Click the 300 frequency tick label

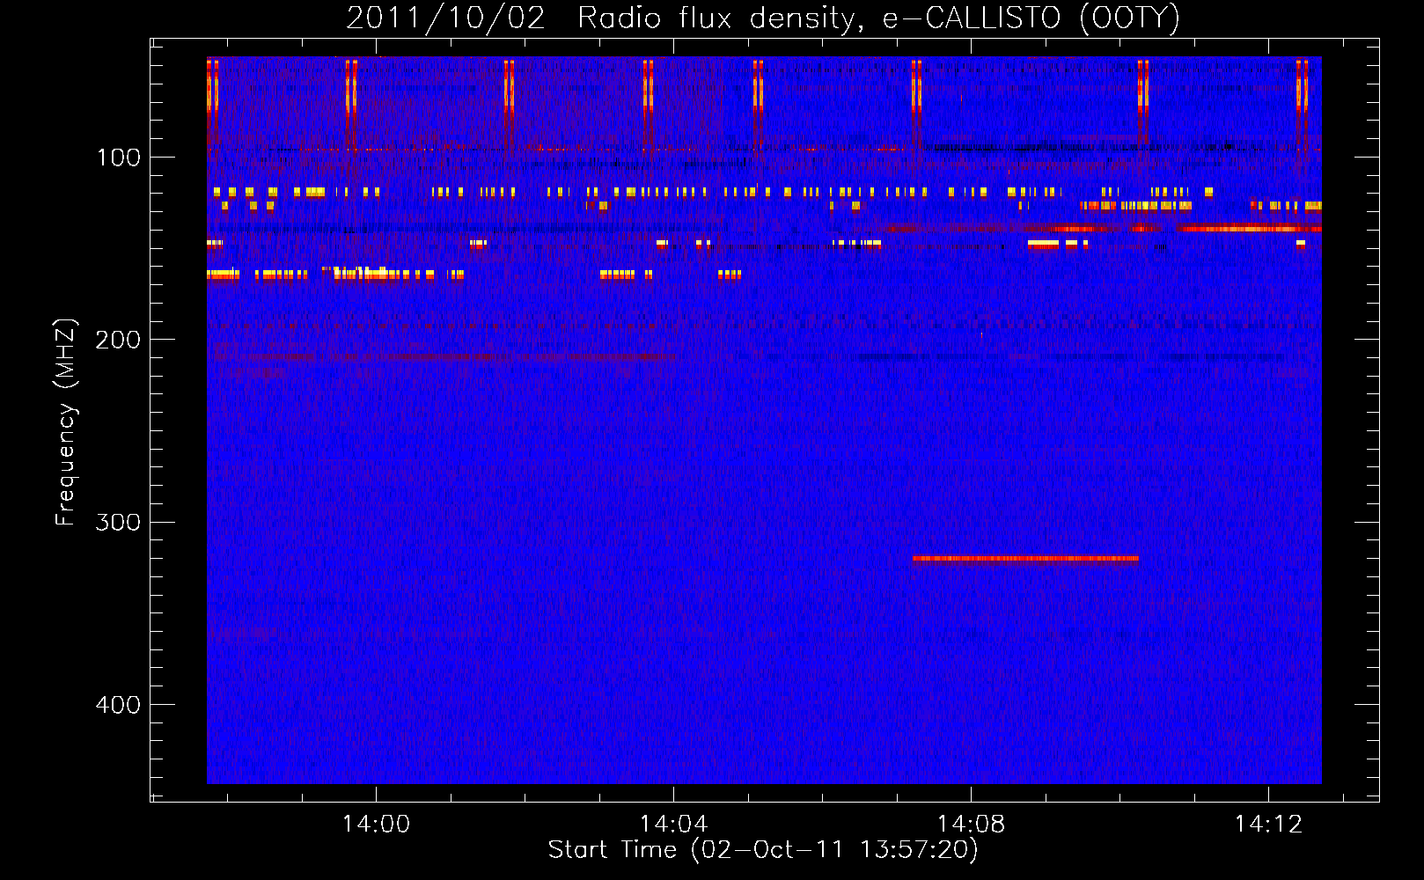click(118, 523)
